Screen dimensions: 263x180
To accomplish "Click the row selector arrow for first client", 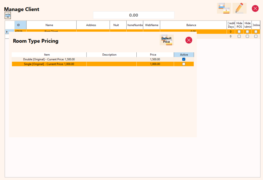I will pos(7,32).
